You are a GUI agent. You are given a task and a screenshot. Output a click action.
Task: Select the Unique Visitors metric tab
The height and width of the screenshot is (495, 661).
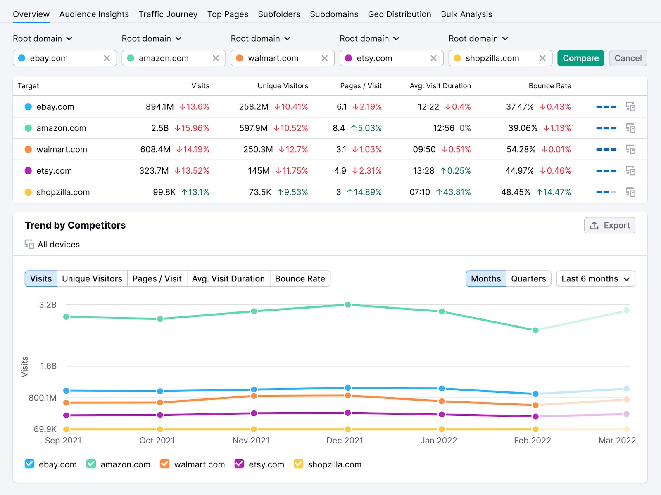(92, 279)
